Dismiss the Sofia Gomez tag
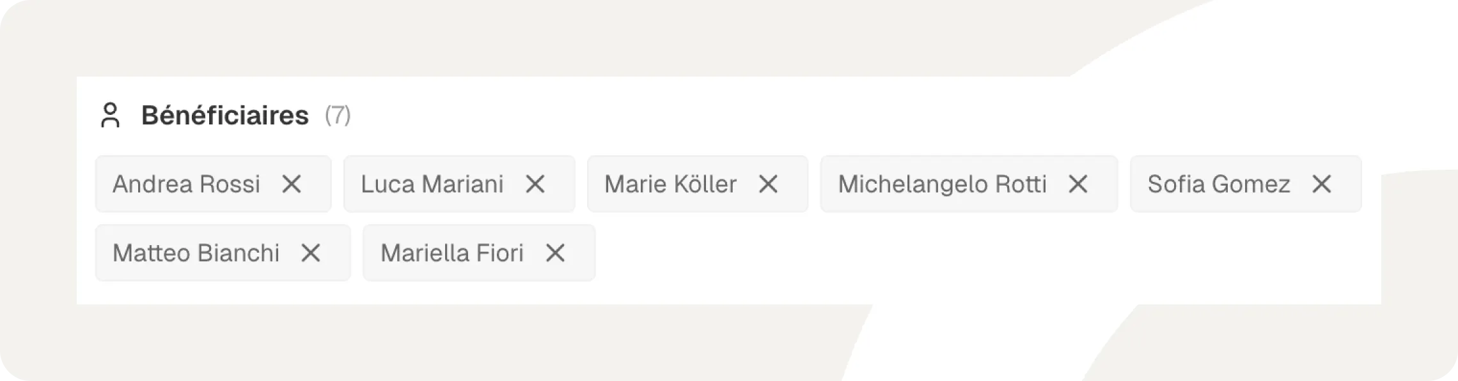 pos(1322,184)
